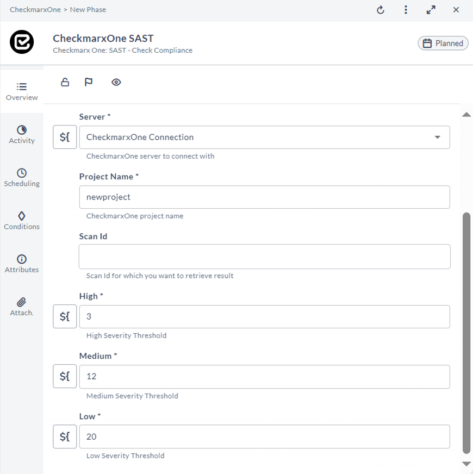Open the Conditions tab

22,221
